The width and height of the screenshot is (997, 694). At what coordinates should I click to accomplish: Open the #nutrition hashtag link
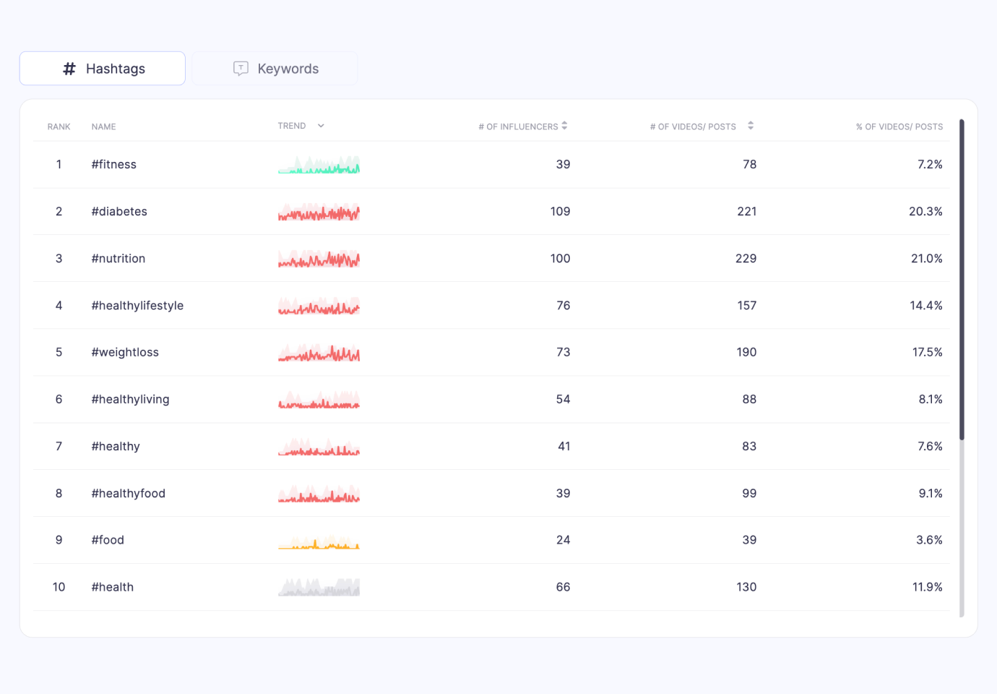pyautogui.click(x=118, y=259)
